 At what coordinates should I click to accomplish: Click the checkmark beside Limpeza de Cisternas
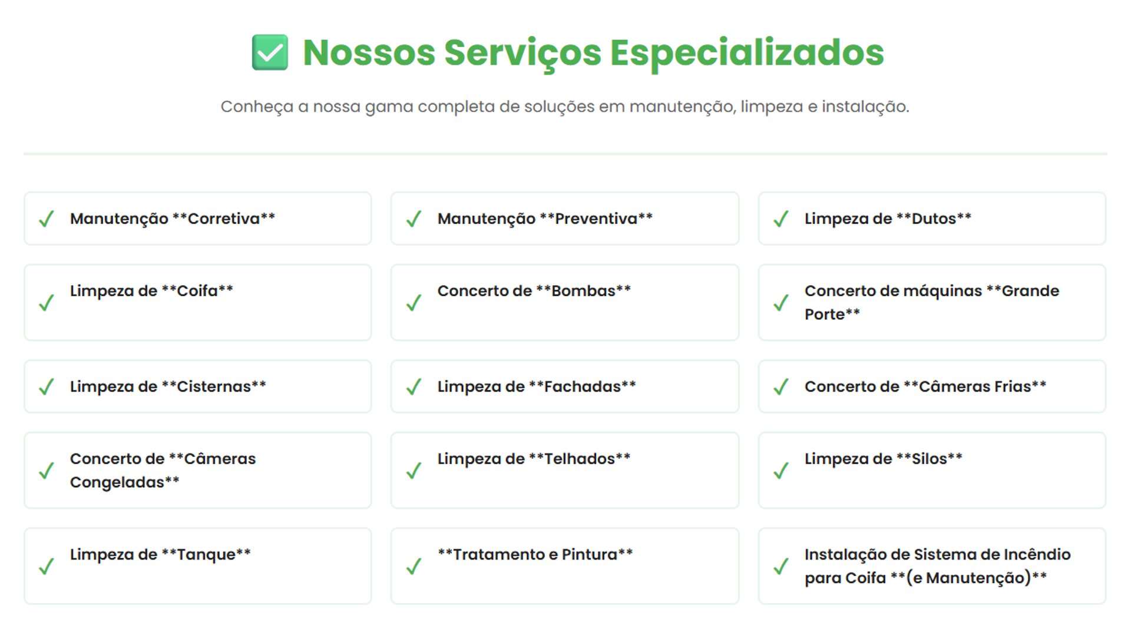click(x=47, y=387)
